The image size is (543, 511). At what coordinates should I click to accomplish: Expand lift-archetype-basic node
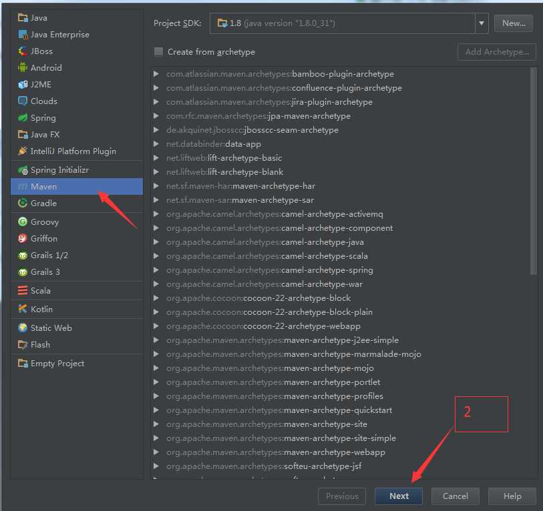(x=156, y=157)
